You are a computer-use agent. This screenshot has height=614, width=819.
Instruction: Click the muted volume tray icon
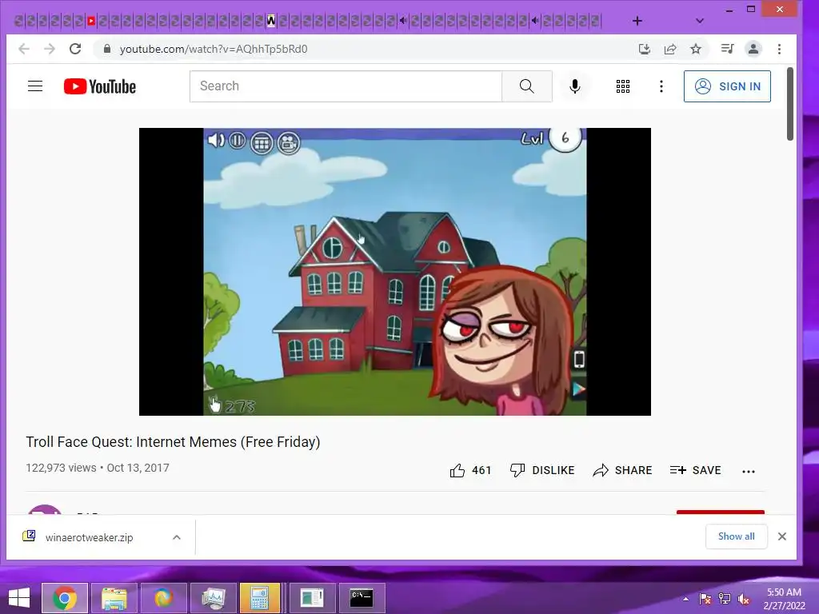[x=744, y=598]
